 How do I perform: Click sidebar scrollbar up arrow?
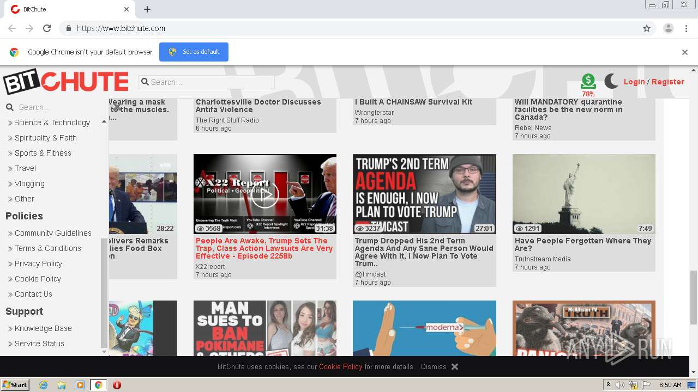pyautogui.click(x=104, y=121)
